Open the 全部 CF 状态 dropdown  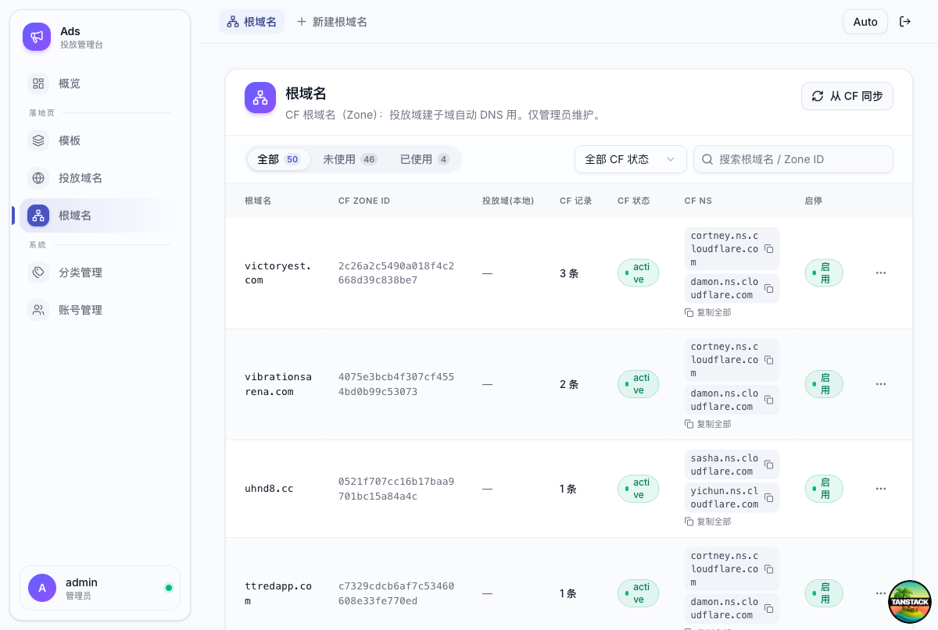(x=631, y=159)
